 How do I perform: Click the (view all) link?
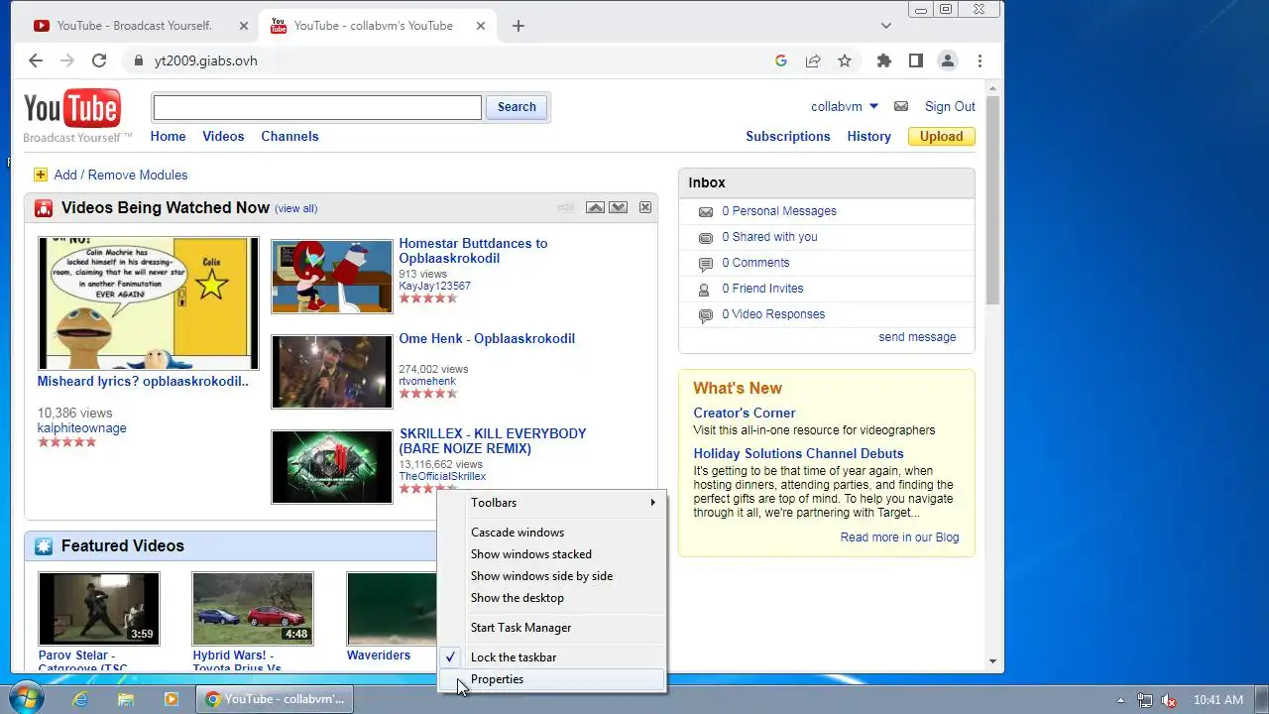(x=296, y=208)
